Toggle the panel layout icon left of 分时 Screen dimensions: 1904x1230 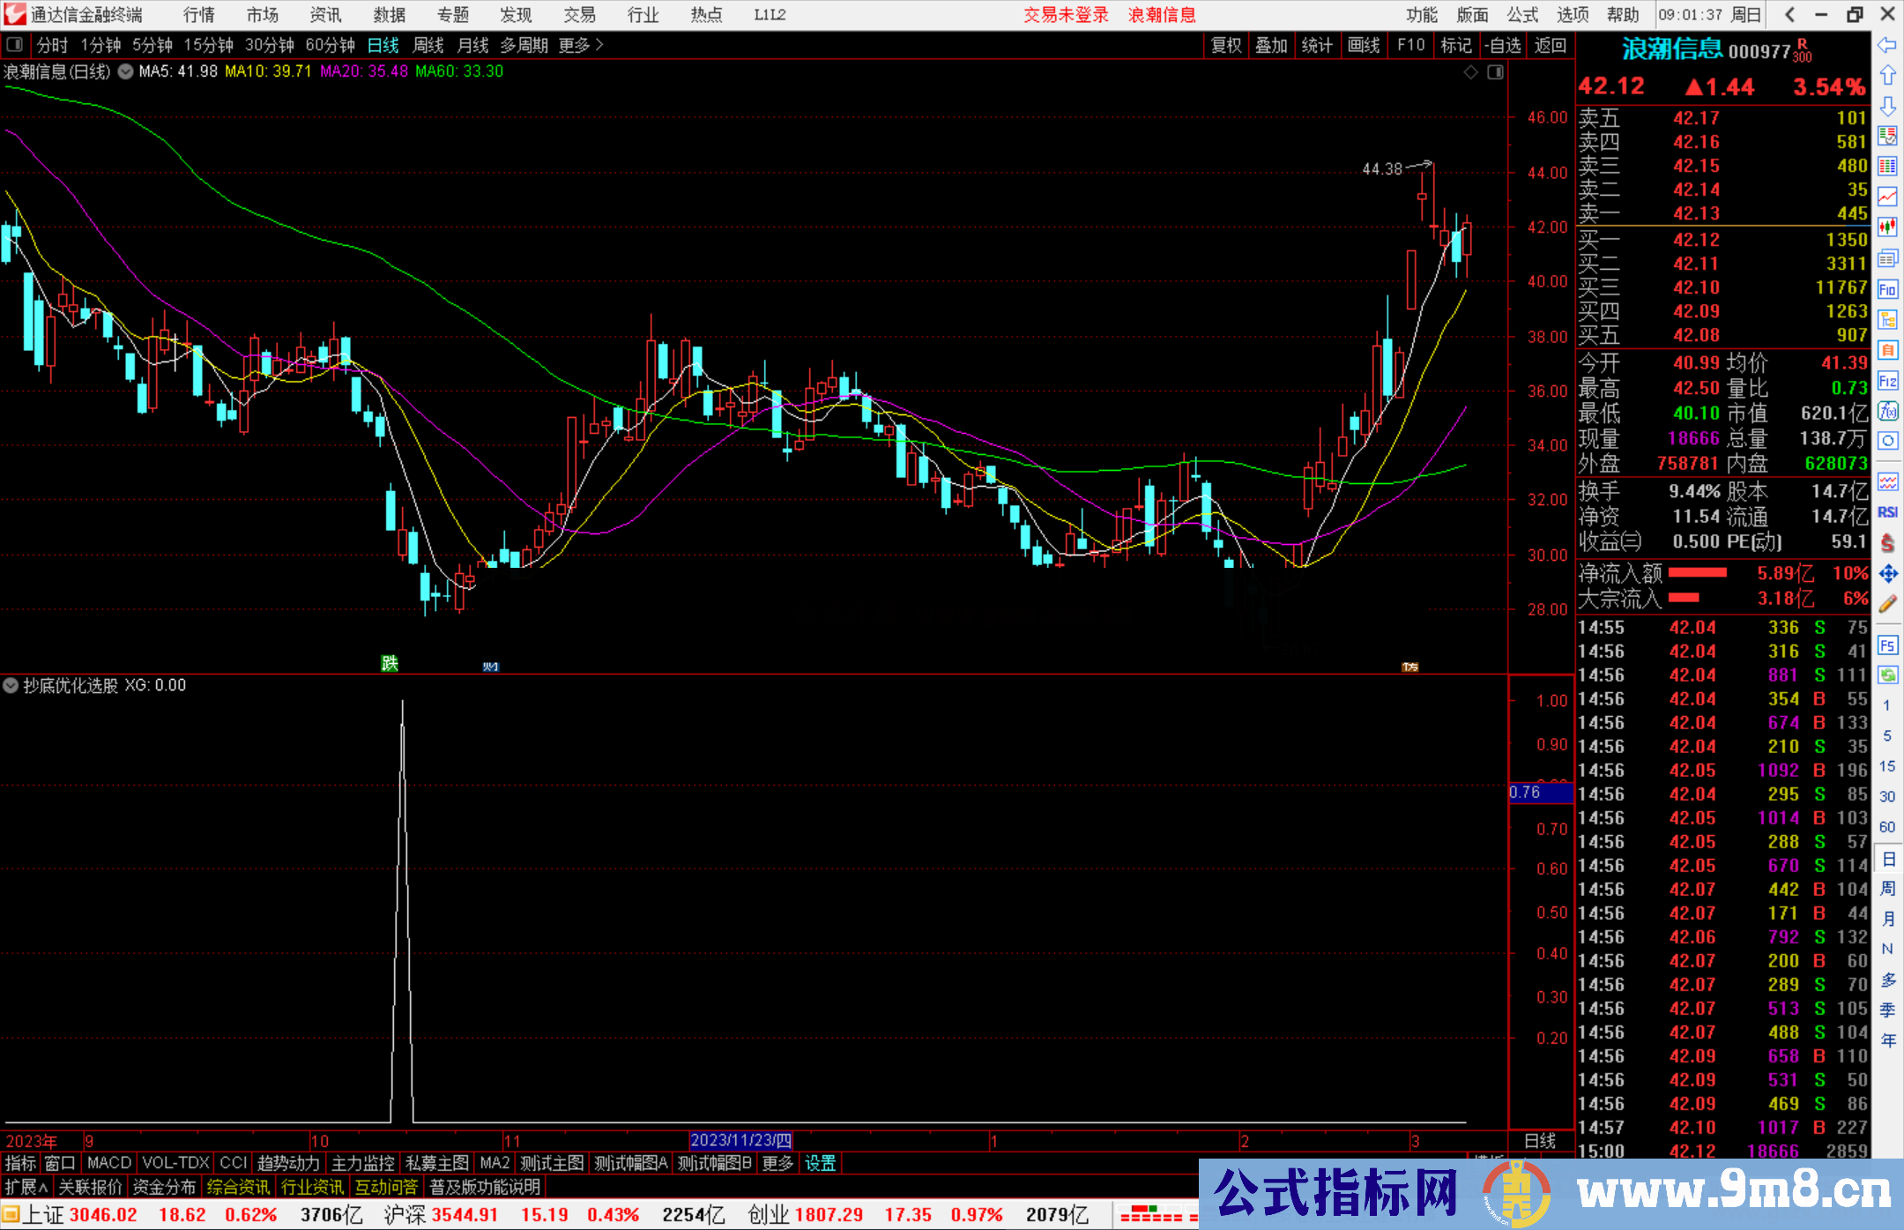(x=15, y=44)
